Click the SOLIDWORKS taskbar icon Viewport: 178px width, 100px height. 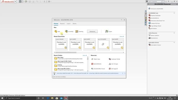pyautogui.click(x=66, y=98)
